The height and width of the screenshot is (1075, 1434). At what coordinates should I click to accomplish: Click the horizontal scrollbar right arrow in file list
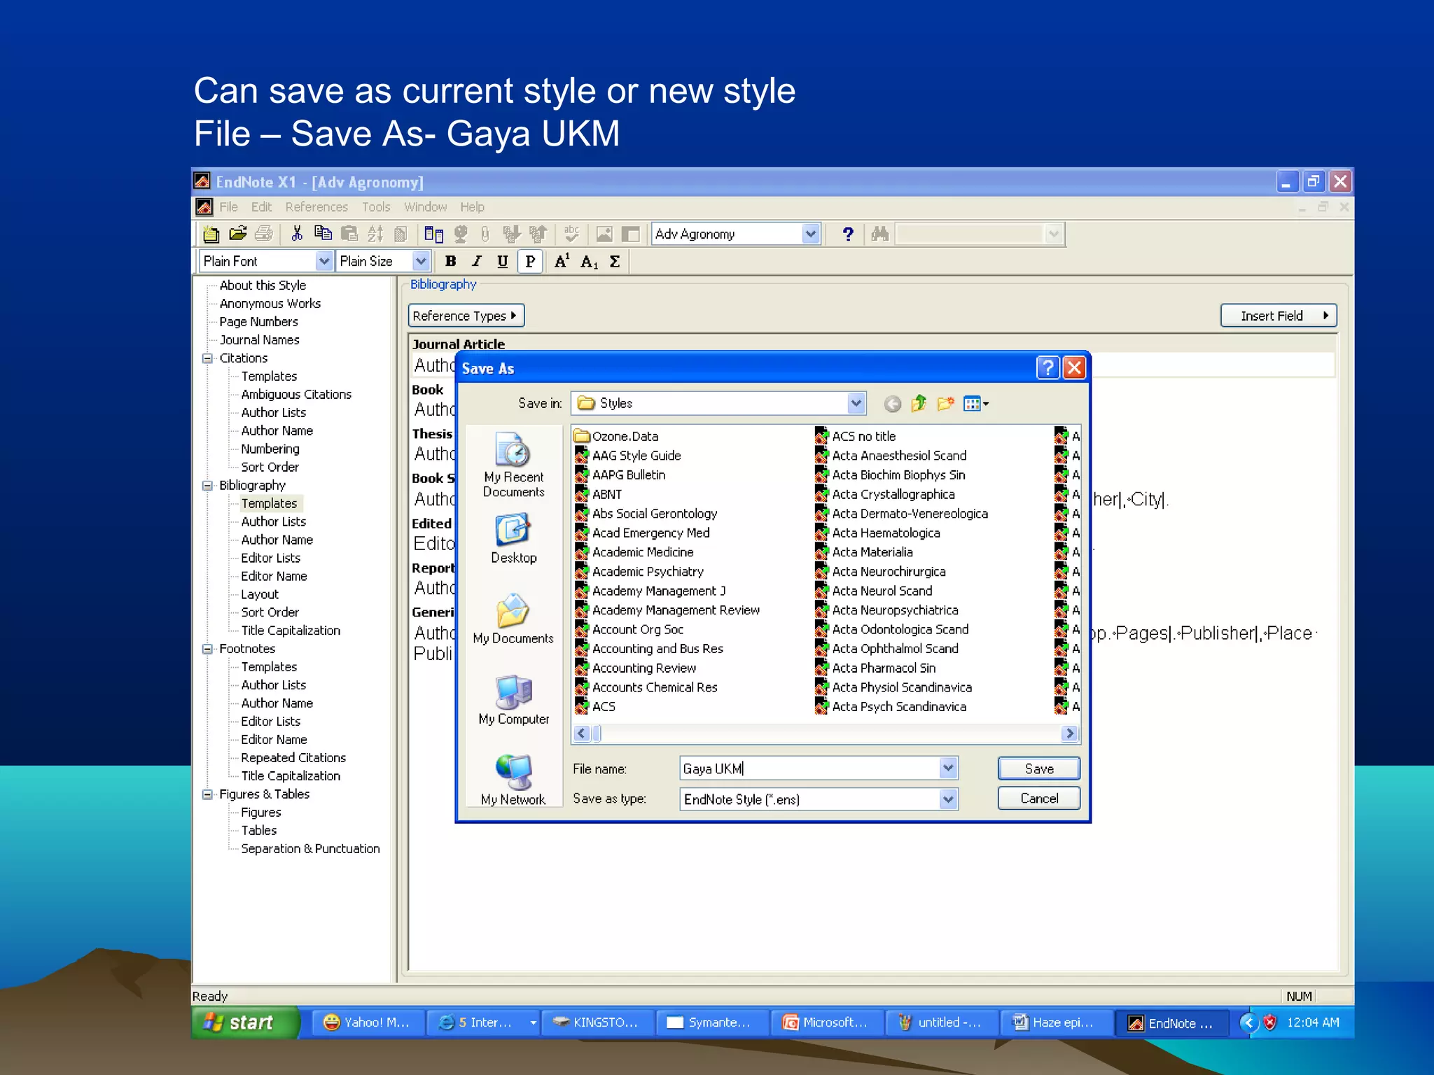coord(1069,733)
